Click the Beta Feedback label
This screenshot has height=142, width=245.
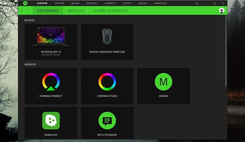pyautogui.click(x=107, y=135)
